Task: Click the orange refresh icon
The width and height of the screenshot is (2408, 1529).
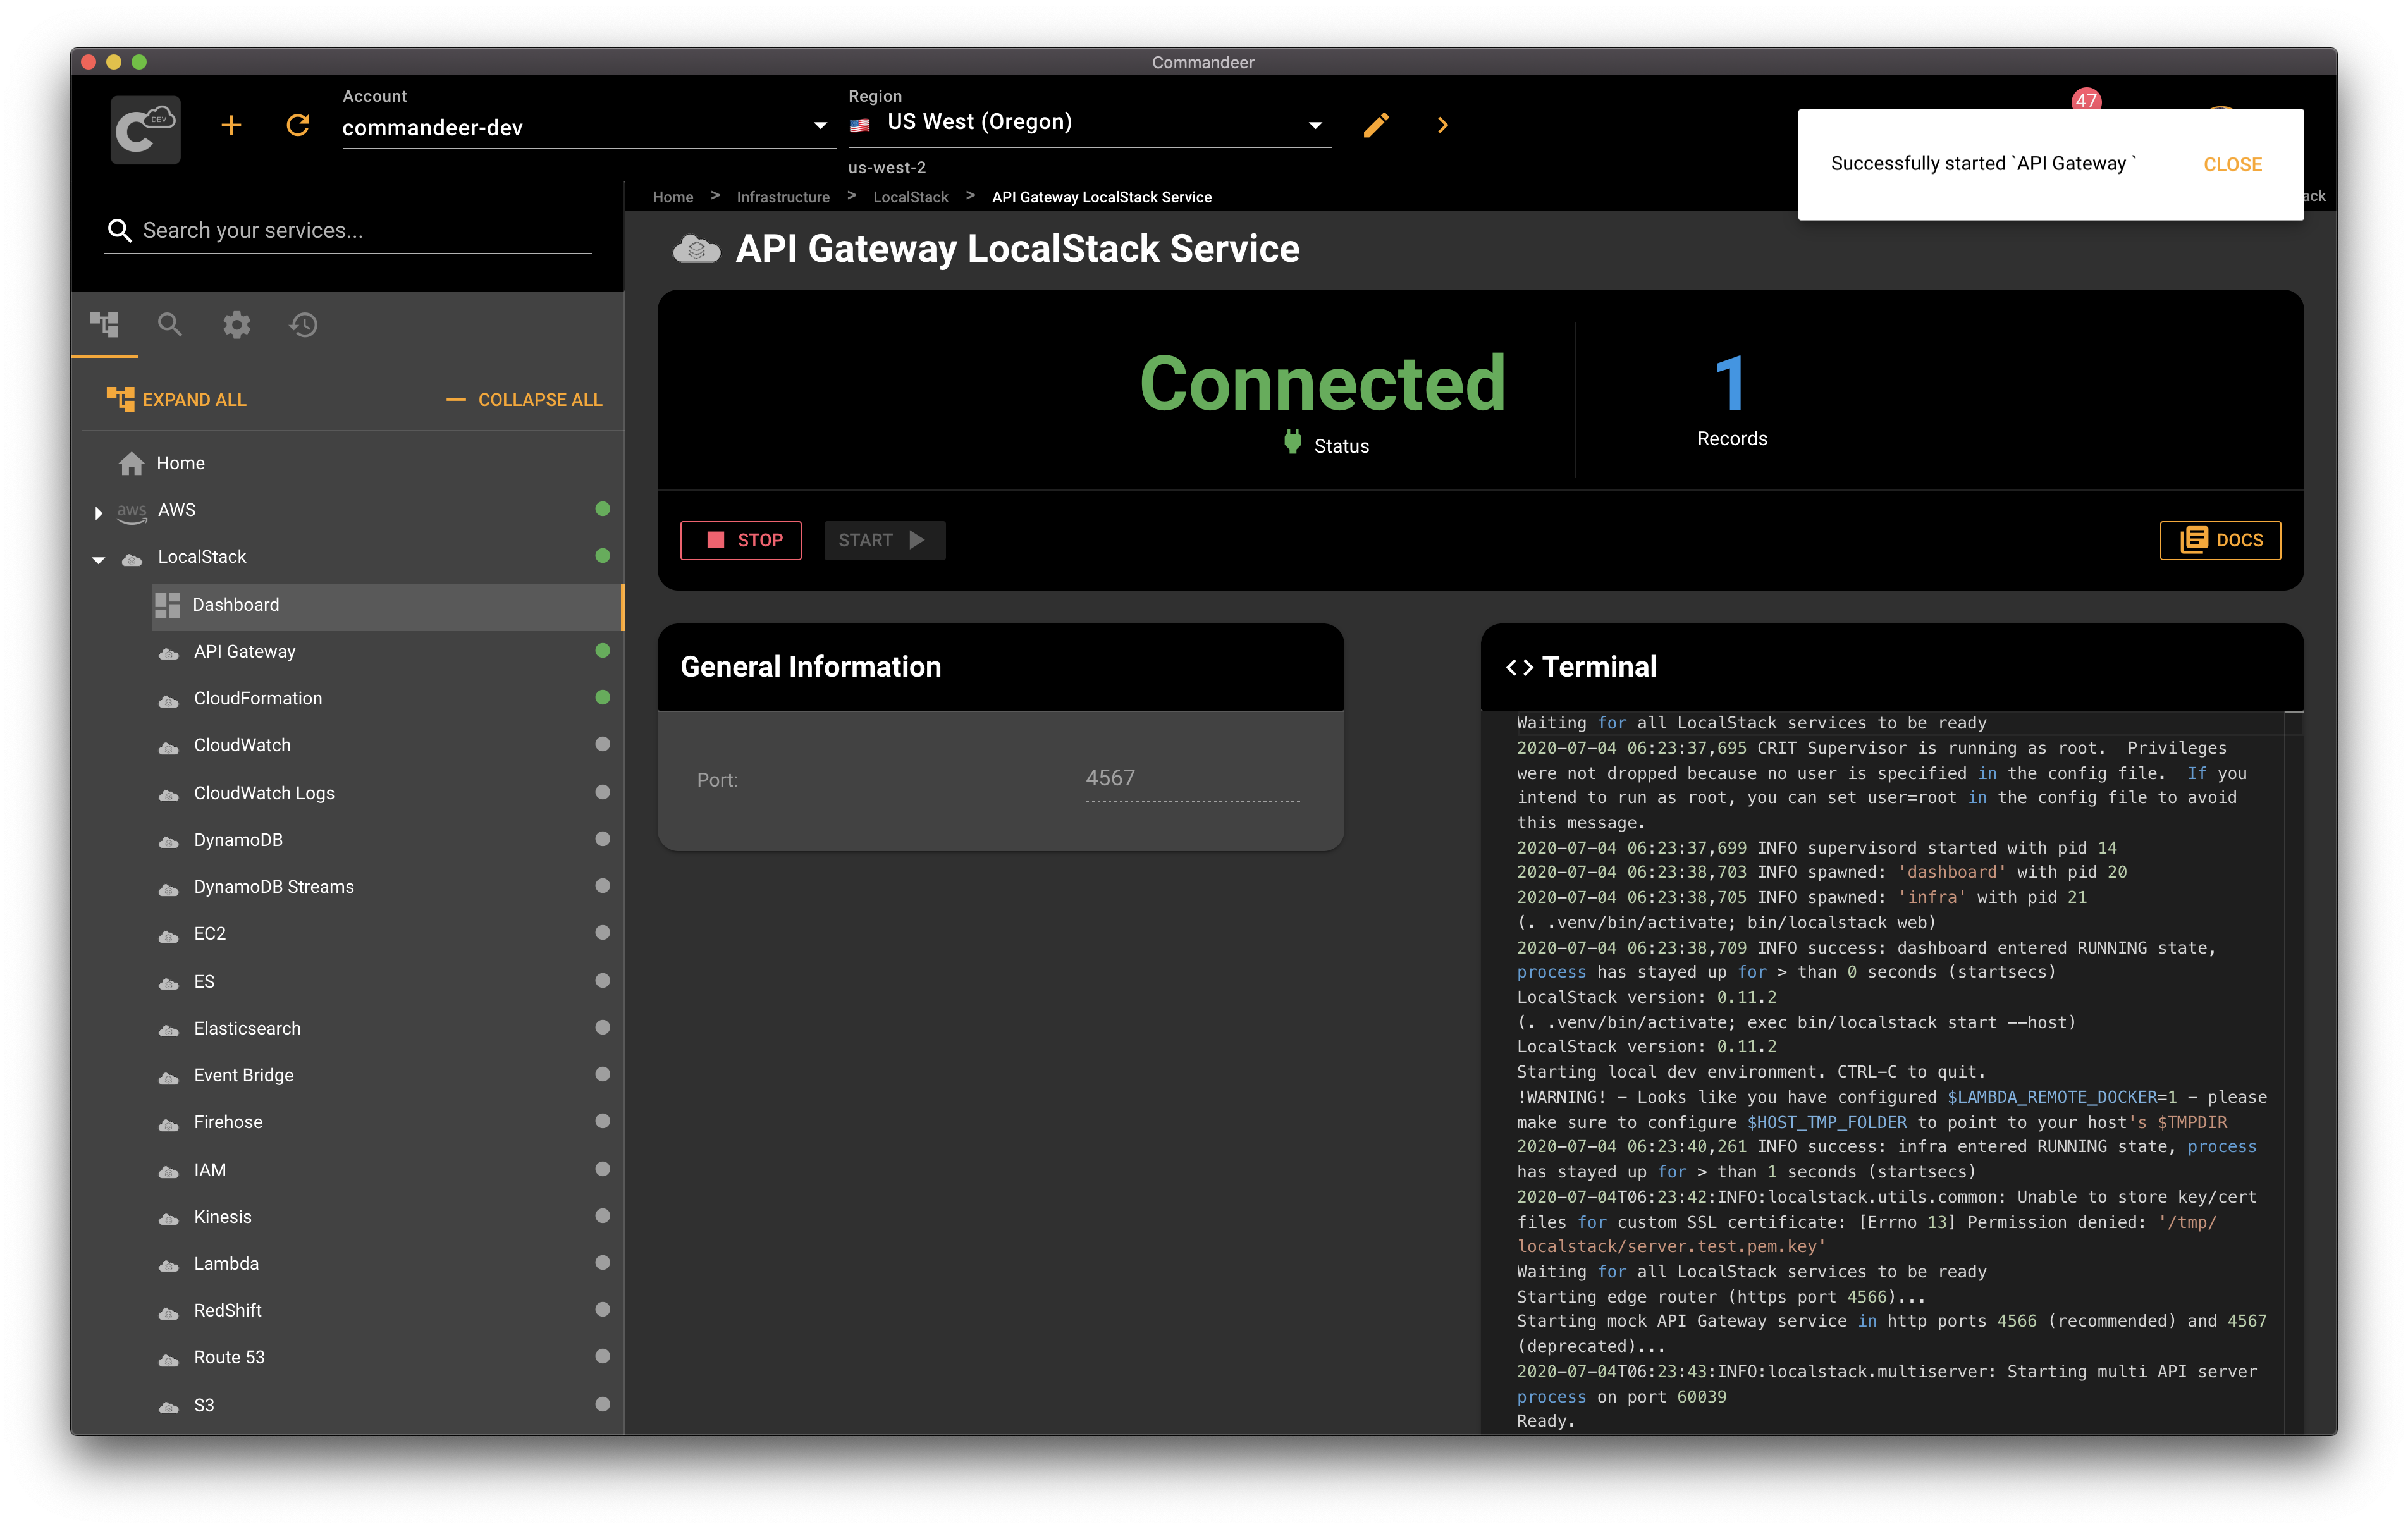Action: (x=298, y=125)
